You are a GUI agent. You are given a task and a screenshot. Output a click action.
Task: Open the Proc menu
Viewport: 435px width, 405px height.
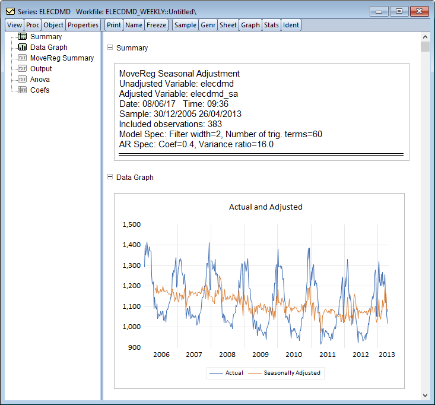[33, 25]
